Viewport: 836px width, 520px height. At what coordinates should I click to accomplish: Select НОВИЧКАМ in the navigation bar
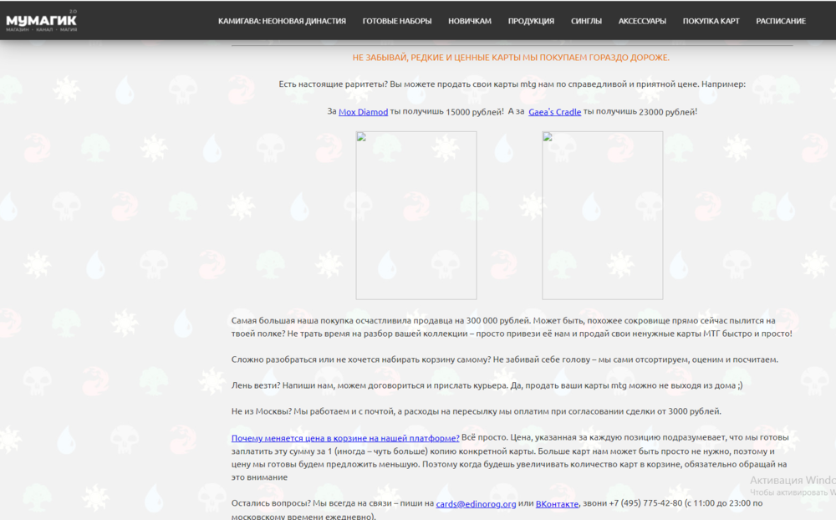pyautogui.click(x=468, y=21)
